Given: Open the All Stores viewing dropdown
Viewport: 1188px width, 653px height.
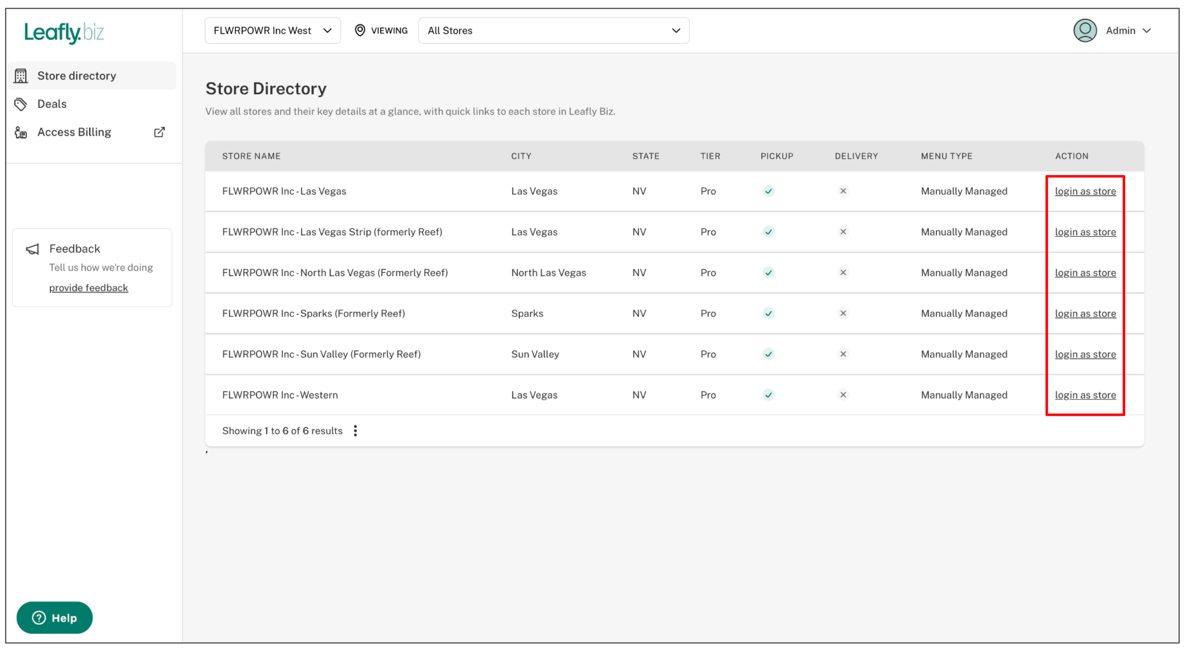Looking at the screenshot, I should click(x=553, y=31).
